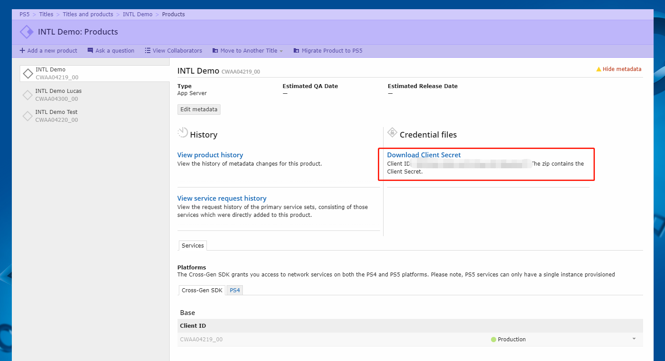Click the plus icon beside Add a new product
This screenshot has height=361, width=665.
click(22, 51)
